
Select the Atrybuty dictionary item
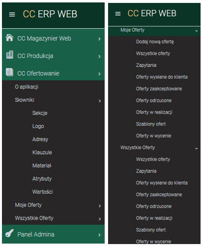click(42, 179)
